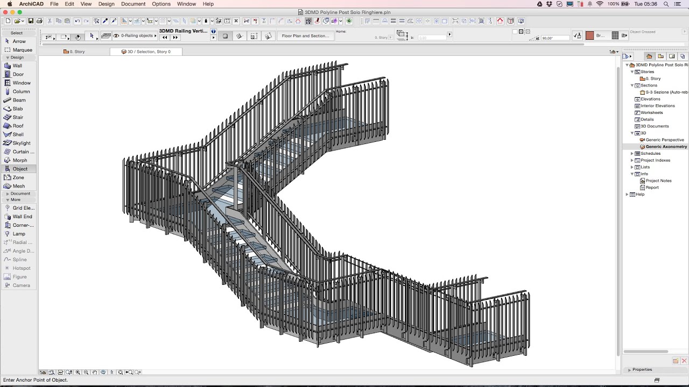Expand the Schedules tree node
This screenshot has width=689, height=387.
pyautogui.click(x=632, y=154)
